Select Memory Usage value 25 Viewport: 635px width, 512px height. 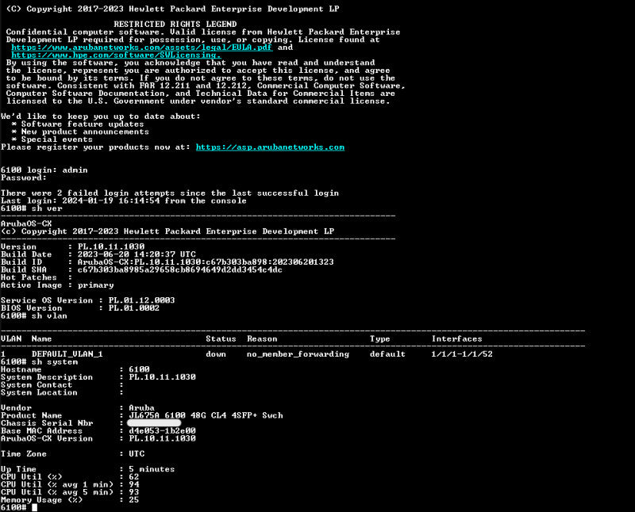pyautogui.click(x=134, y=500)
